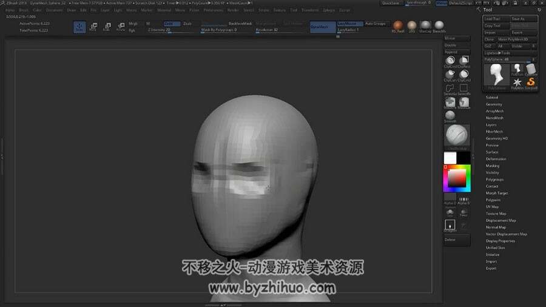Open the Alpha Off empty slot
The height and width of the screenshot is (307, 546).
coord(450,199)
